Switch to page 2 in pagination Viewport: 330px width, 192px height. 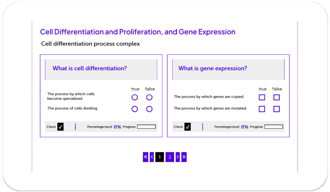pos(170,157)
